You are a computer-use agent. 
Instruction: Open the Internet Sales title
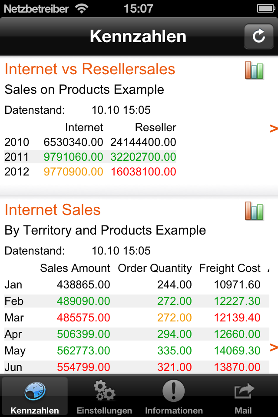point(53,210)
